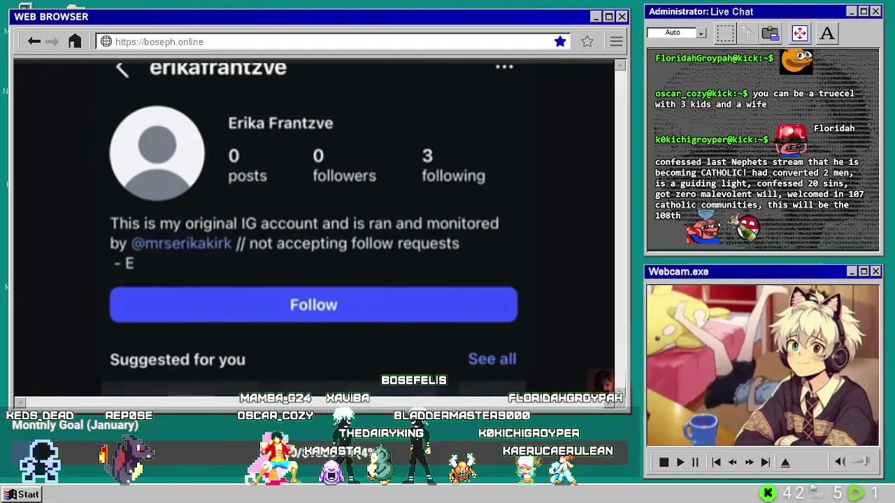View the 3 following list
The image size is (895, 503).
click(x=453, y=166)
